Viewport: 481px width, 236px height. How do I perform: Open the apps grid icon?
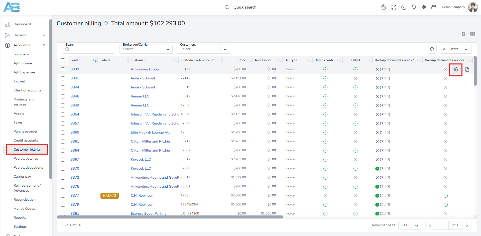click(x=424, y=7)
